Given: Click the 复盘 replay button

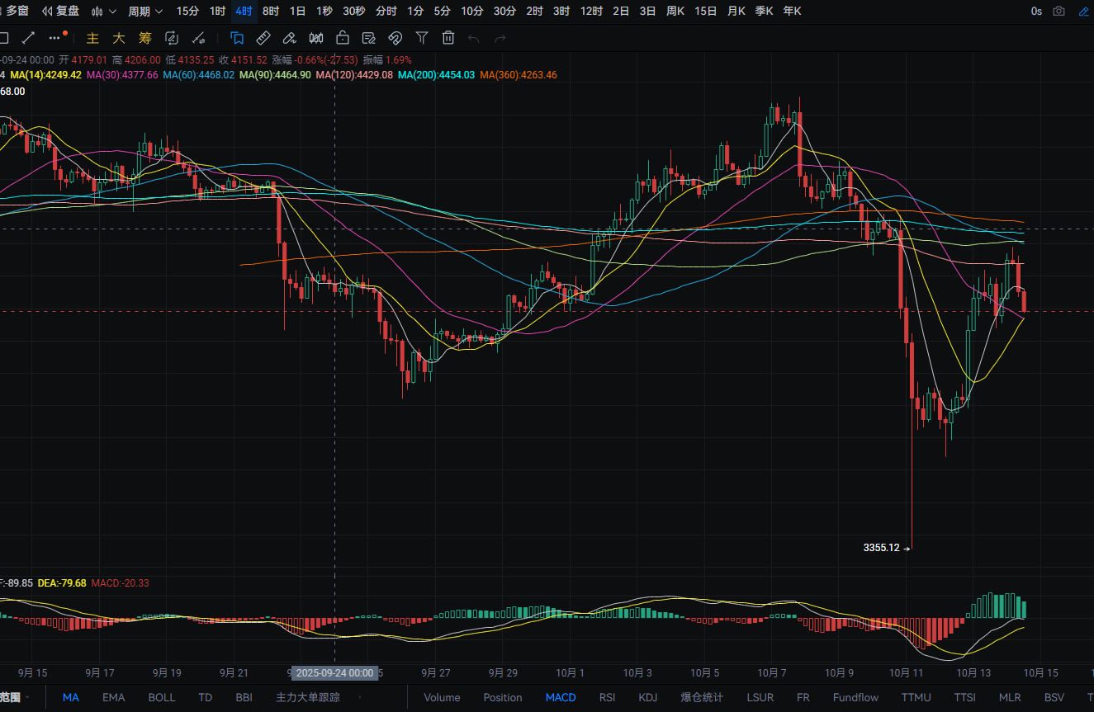Looking at the screenshot, I should click(x=61, y=12).
